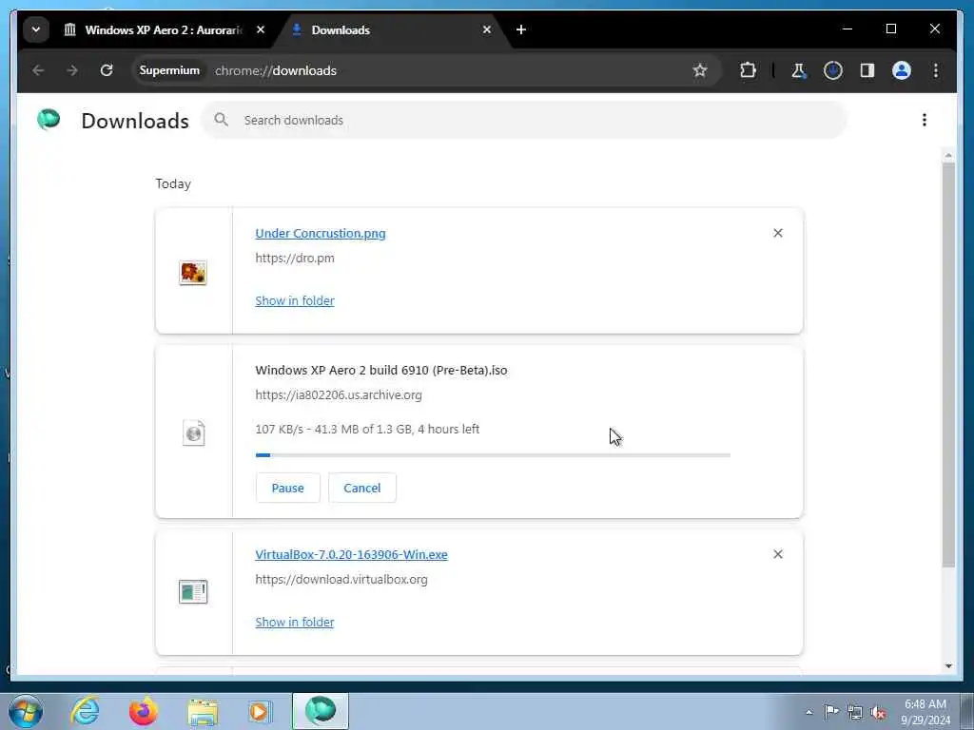Viewport: 974px width, 730px height.
Task: Click the download.virtualbox.org URL text
Action: click(341, 579)
